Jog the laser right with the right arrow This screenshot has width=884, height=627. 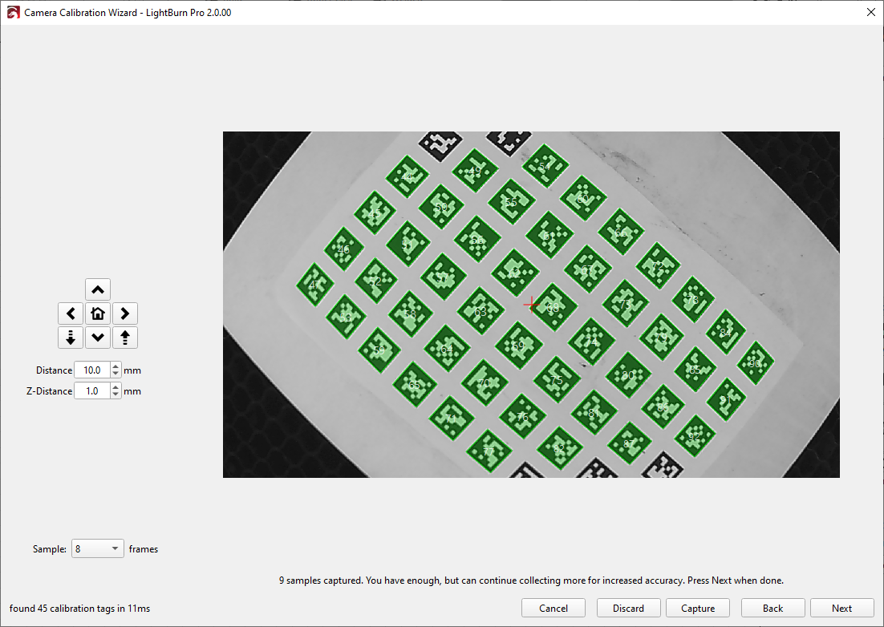pyautogui.click(x=124, y=313)
